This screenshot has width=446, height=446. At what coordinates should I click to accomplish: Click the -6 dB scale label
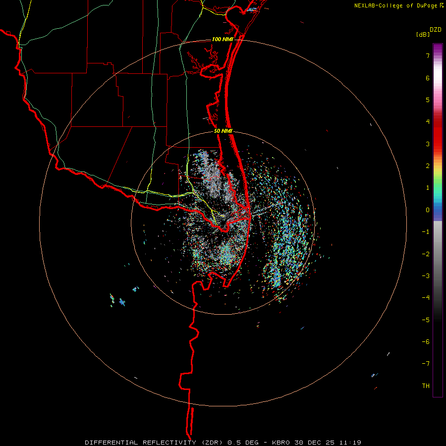[x=426, y=342]
